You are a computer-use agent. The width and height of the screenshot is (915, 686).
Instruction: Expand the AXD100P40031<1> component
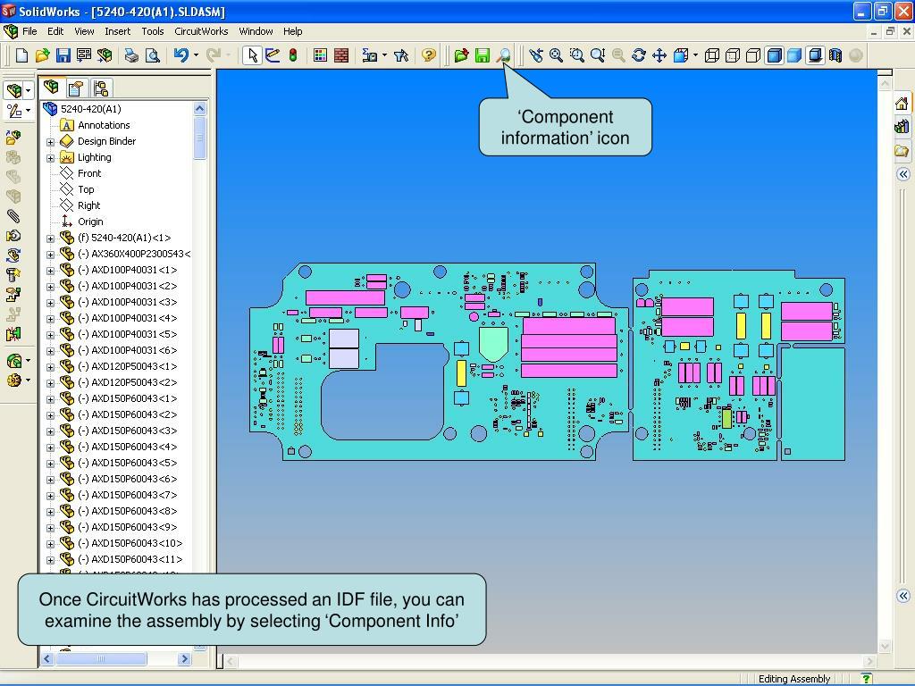tap(50, 271)
